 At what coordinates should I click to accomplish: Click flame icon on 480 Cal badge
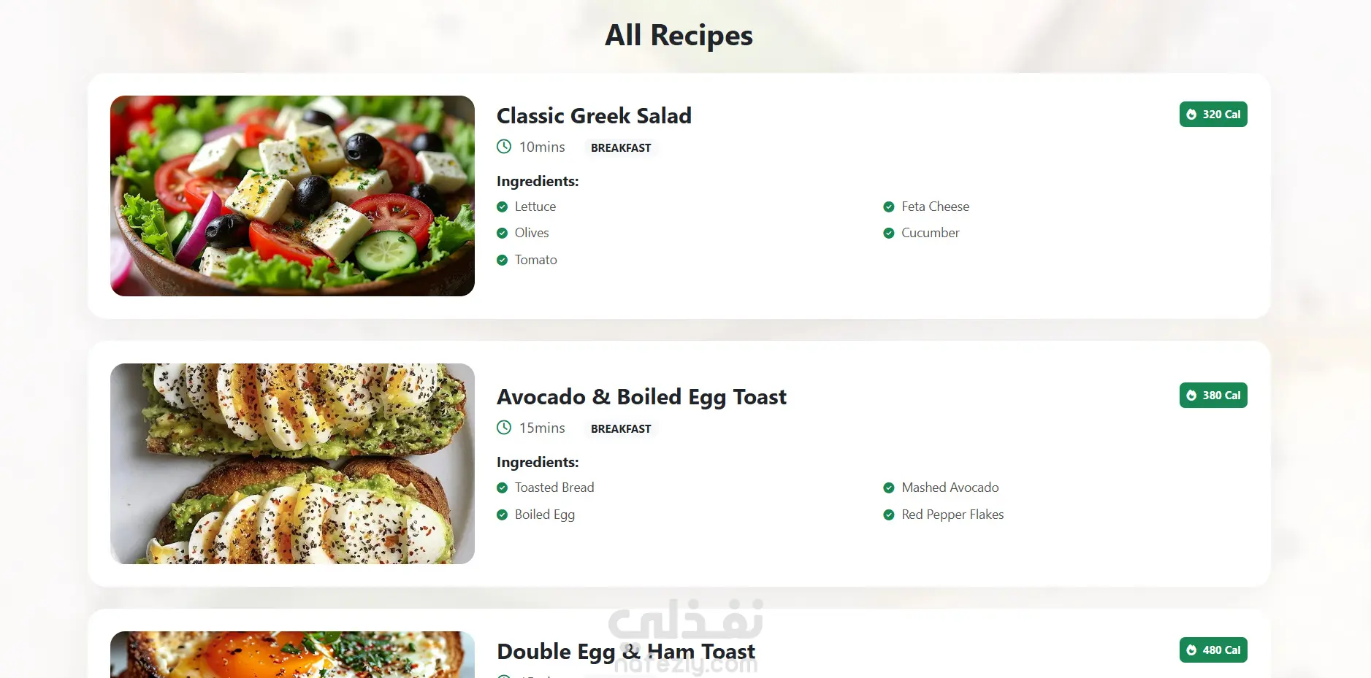[x=1191, y=650]
